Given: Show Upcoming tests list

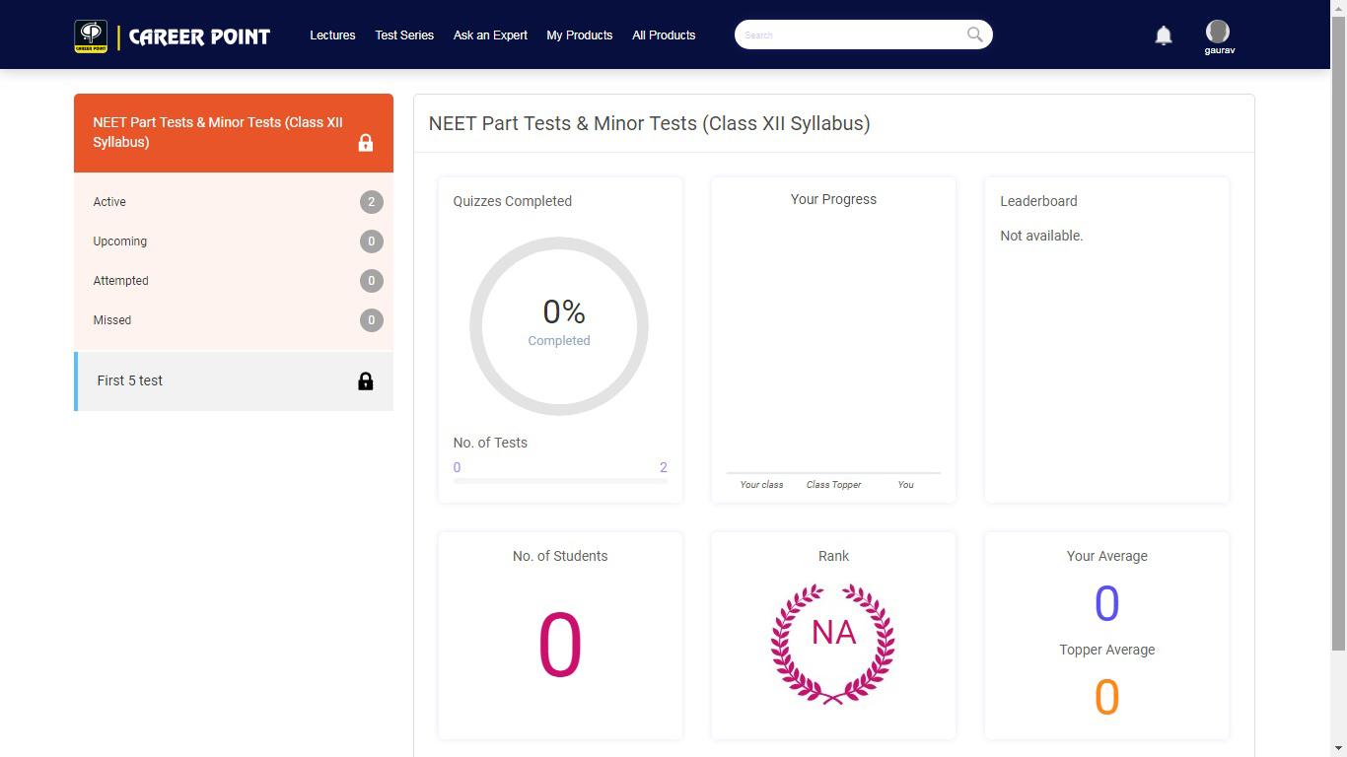Looking at the screenshot, I should [x=234, y=241].
